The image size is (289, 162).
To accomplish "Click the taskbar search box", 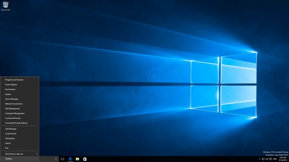I will coord(49,159).
